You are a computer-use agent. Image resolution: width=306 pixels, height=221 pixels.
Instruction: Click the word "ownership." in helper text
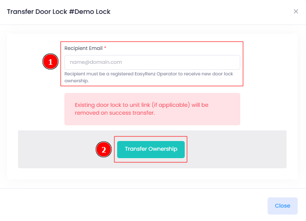pyautogui.click(x=76, y=81)
